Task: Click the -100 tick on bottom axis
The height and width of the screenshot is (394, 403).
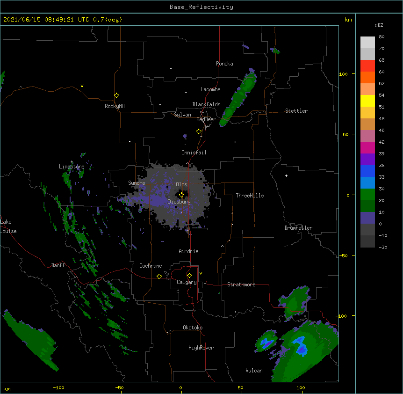Action: [x=58, y=387]
